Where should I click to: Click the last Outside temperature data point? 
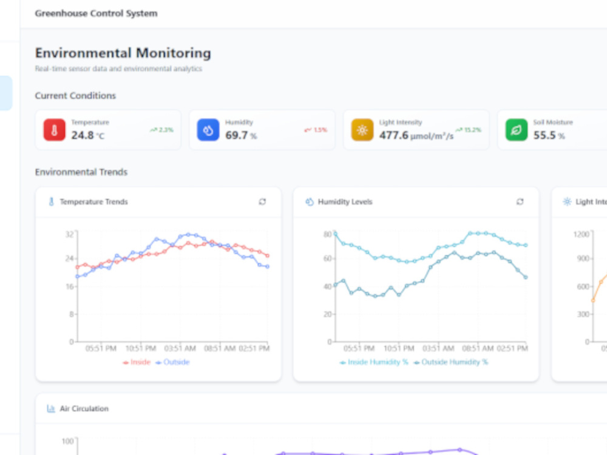click(x=267, y=266)
